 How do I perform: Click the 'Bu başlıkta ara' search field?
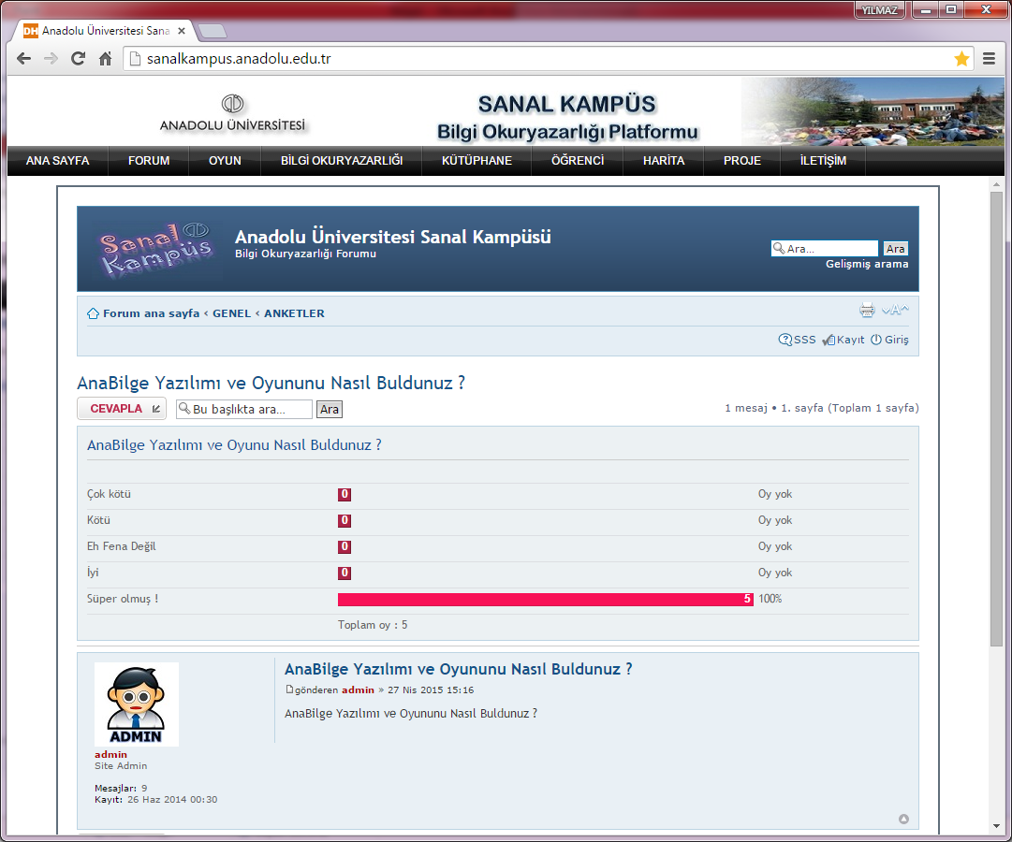click(249, 409)
